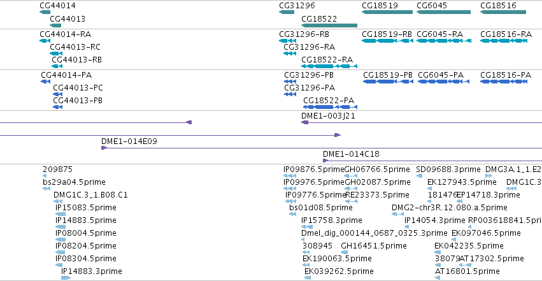Click the IP14883.3prime EST arrow
542x281 pixels.
click(x=66, y=278)
